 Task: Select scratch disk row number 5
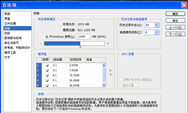39,85
